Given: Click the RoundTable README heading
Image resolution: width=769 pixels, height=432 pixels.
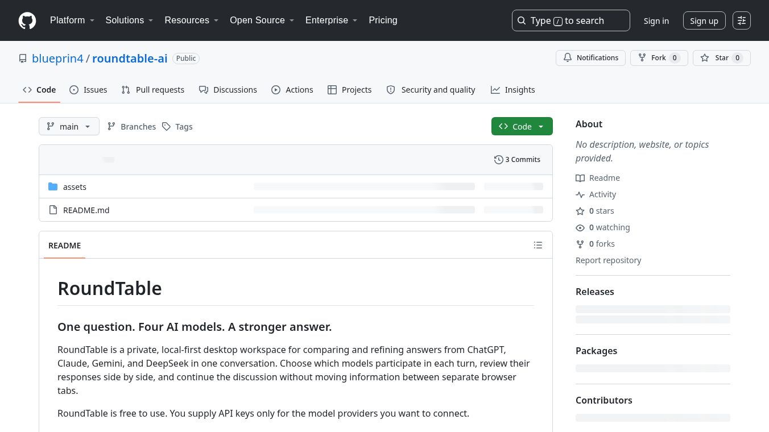Looking at the screenshot, I should click(x=110, y=288).
